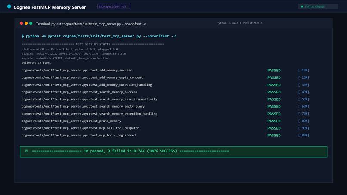The image size is (347, 195).
Task: Click PASSED for test_prune_memory
Action: [274, 121]
